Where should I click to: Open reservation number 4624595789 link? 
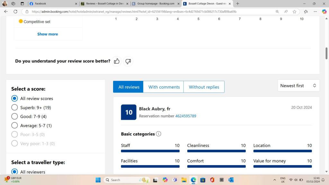pos(185,116)
